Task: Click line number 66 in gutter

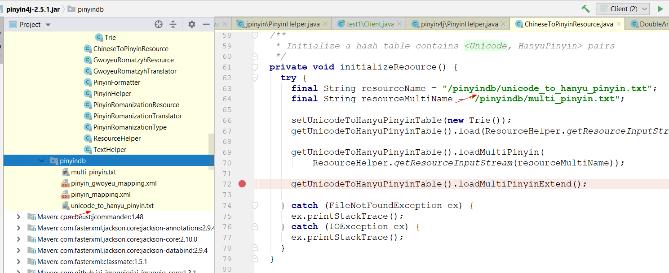Action: [227, 120]
